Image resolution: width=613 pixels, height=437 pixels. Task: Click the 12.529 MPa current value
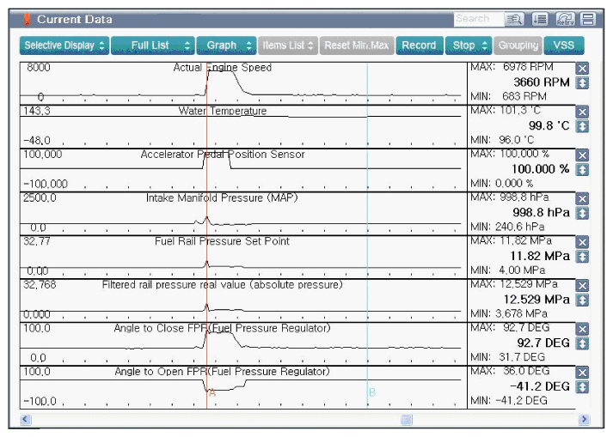click(536, 300)
